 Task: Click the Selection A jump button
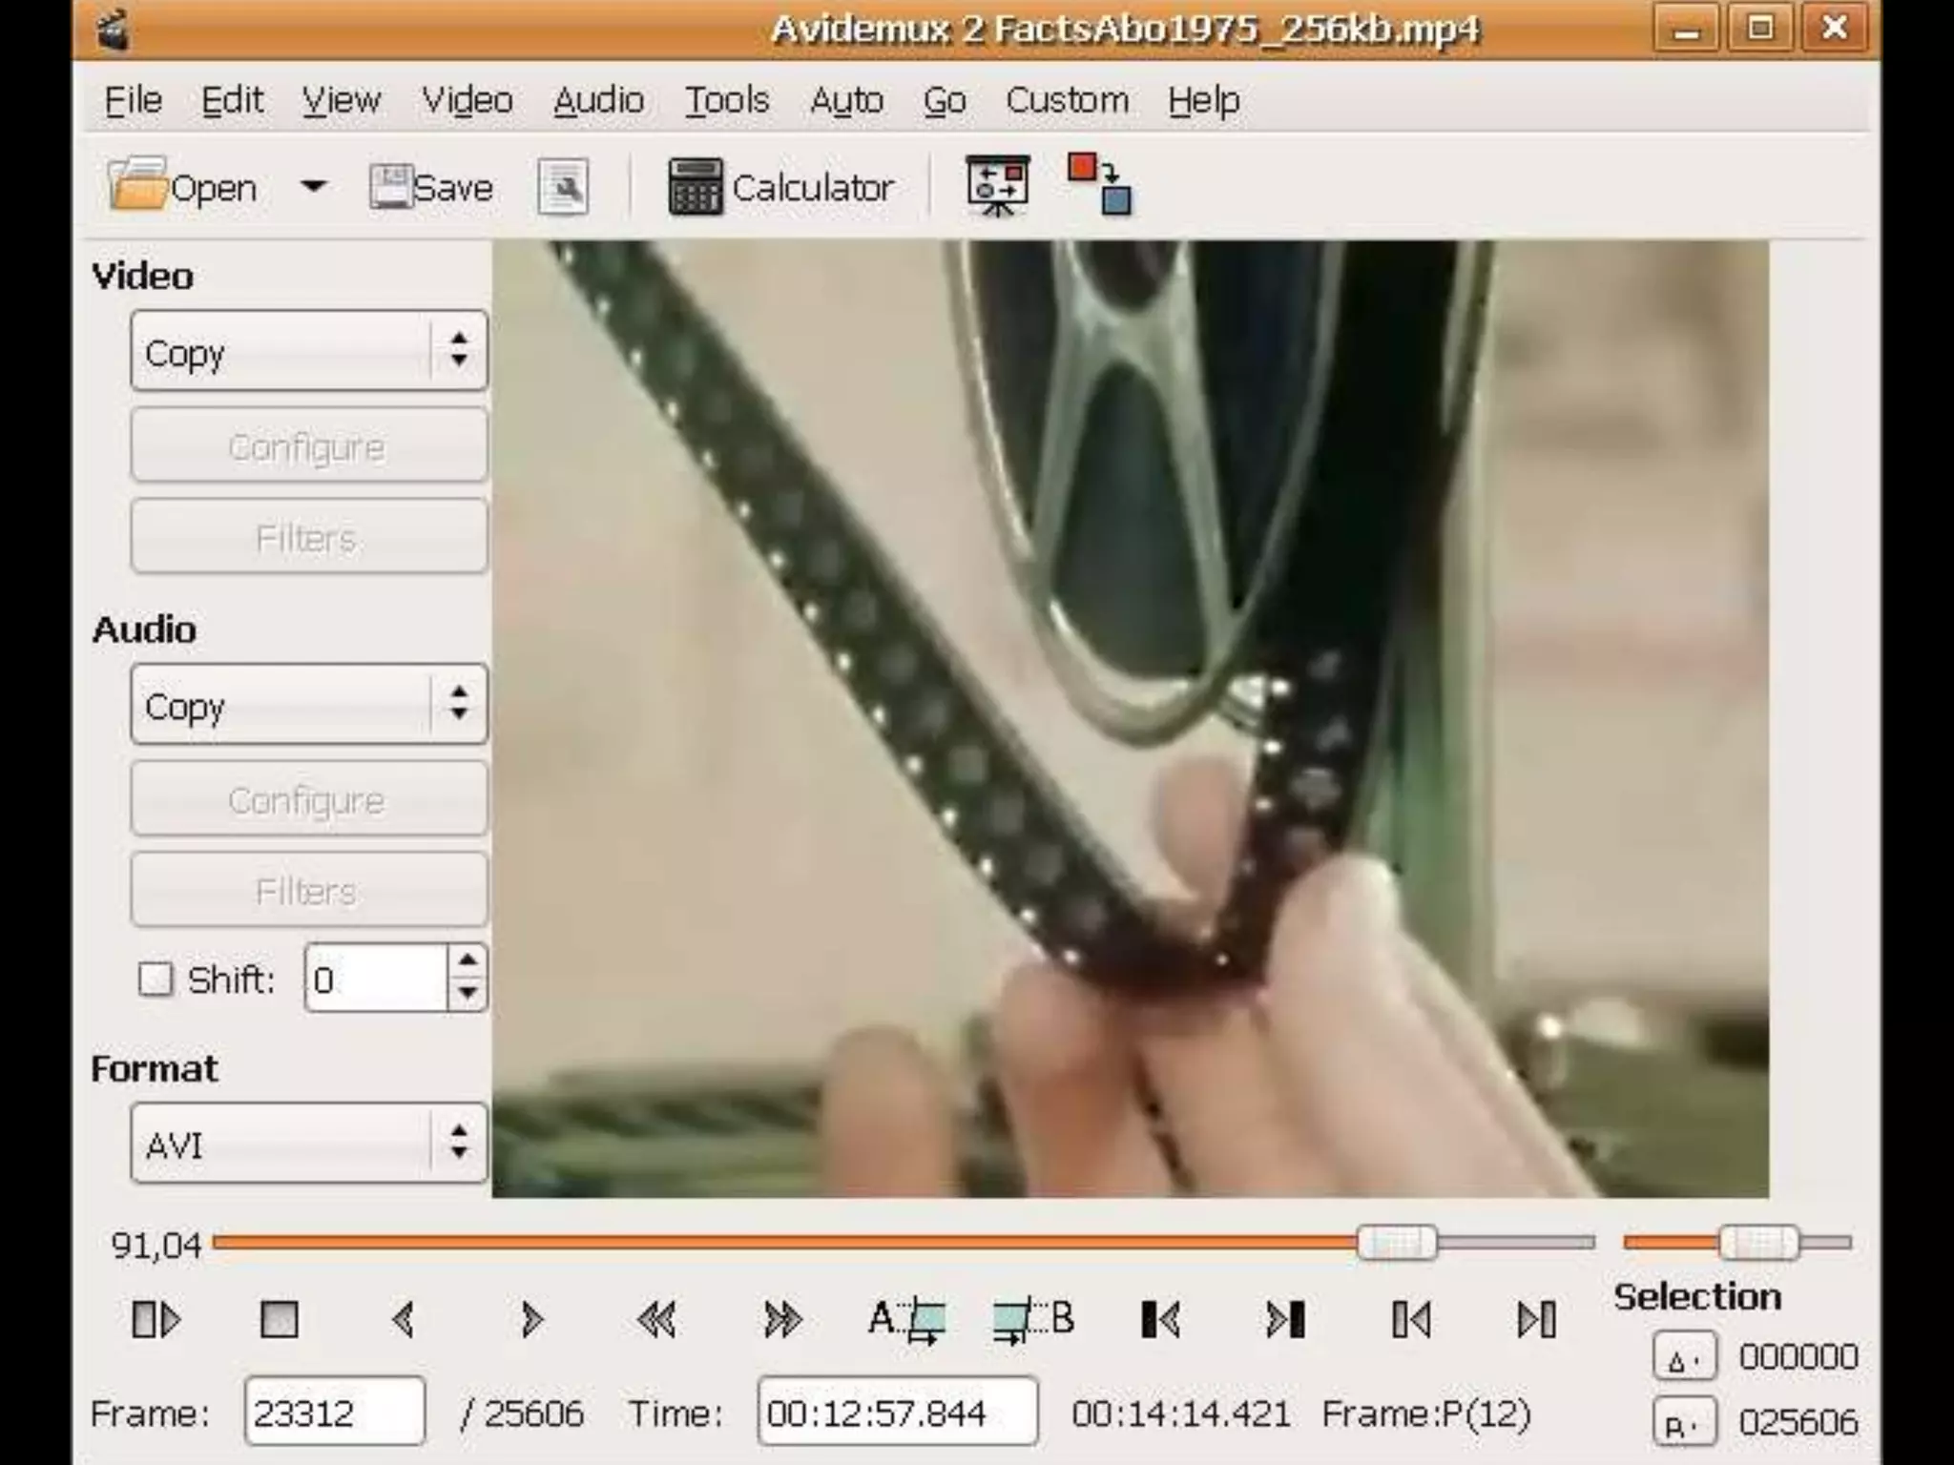pyautogui.click(x=1685, y=1357)
